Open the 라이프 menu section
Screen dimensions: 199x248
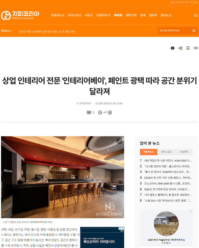(118, 15)
